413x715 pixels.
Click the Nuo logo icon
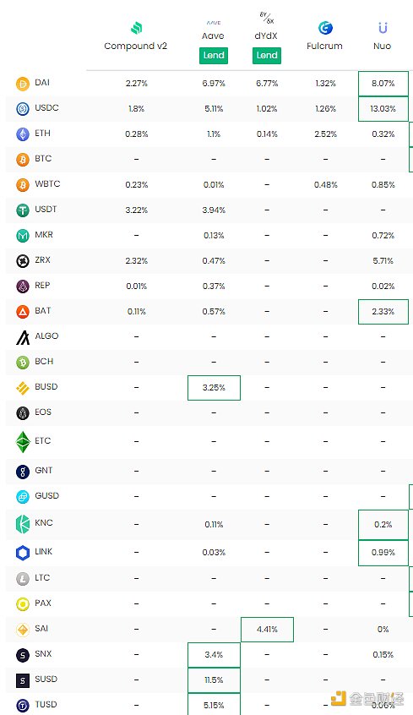point(383,28)
